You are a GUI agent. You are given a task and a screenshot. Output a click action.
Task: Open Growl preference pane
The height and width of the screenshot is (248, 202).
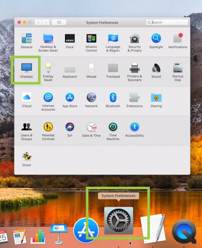[27, 159]
